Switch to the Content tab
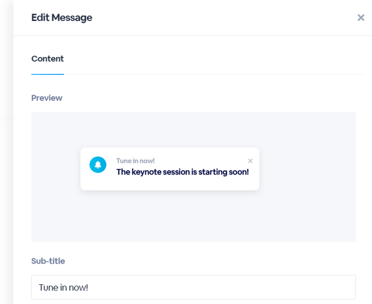Screen dimensions: 372x304 [x=48, y=59]
